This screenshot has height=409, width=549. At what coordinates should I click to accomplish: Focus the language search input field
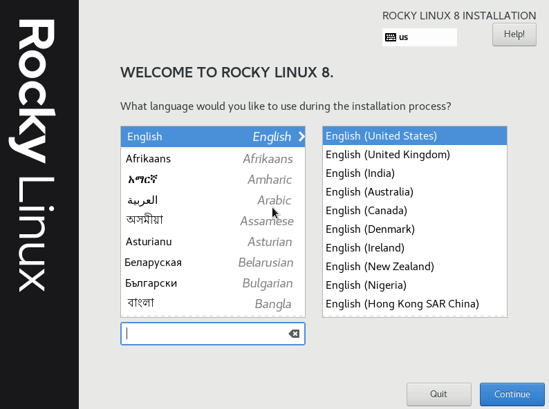coord(213,334)
